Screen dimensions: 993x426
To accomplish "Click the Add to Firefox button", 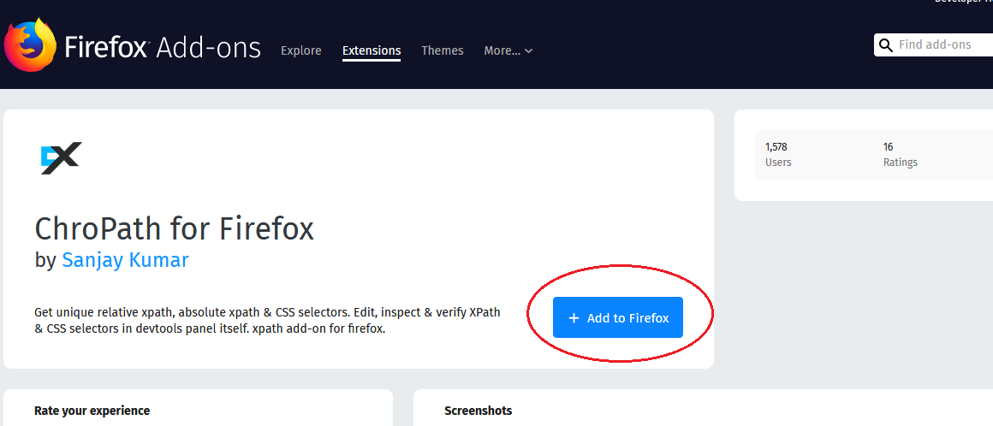I will pos(617,317).
